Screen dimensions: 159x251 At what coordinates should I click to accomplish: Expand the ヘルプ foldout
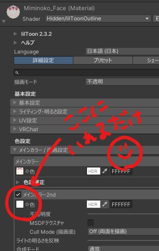15,42
